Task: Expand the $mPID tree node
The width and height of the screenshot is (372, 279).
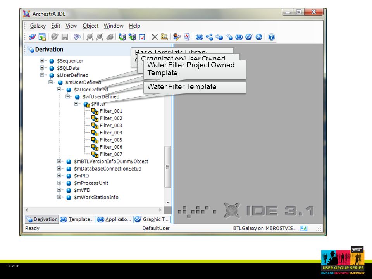Action: pos(59,176)
